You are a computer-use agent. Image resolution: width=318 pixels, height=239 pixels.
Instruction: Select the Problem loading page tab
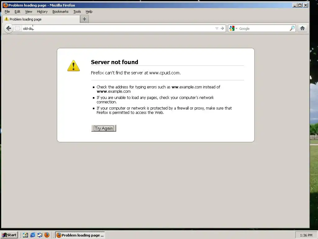pyautogui.click(x=41, y=19)
